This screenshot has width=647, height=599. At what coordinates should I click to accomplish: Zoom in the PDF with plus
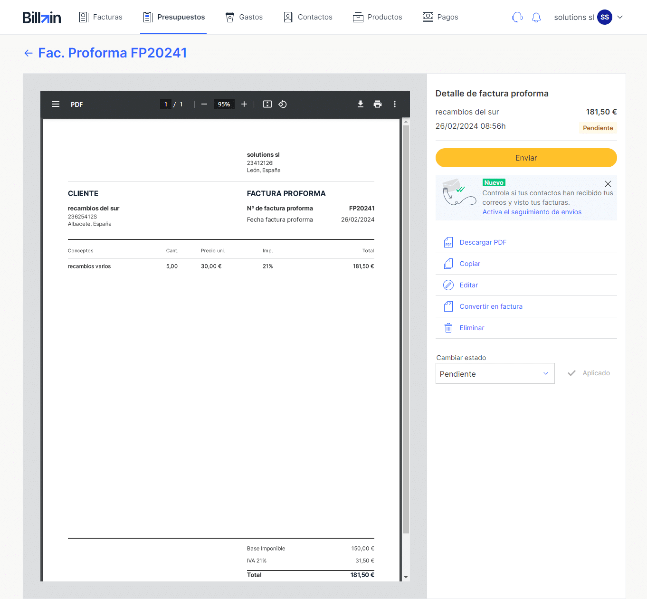coord(244,104)
